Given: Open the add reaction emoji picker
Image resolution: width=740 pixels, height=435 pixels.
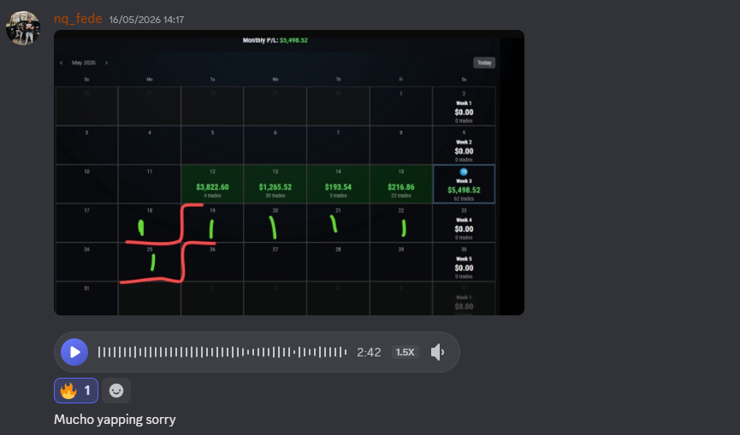Looking at the screenshot, I should [x=116, y=391].
